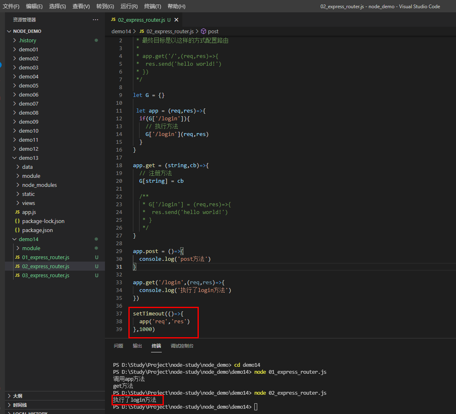Collapse the demo13 folder
The width and height of the screenshot is (456, 414).
pyautogui.click(x=55, y=158)
